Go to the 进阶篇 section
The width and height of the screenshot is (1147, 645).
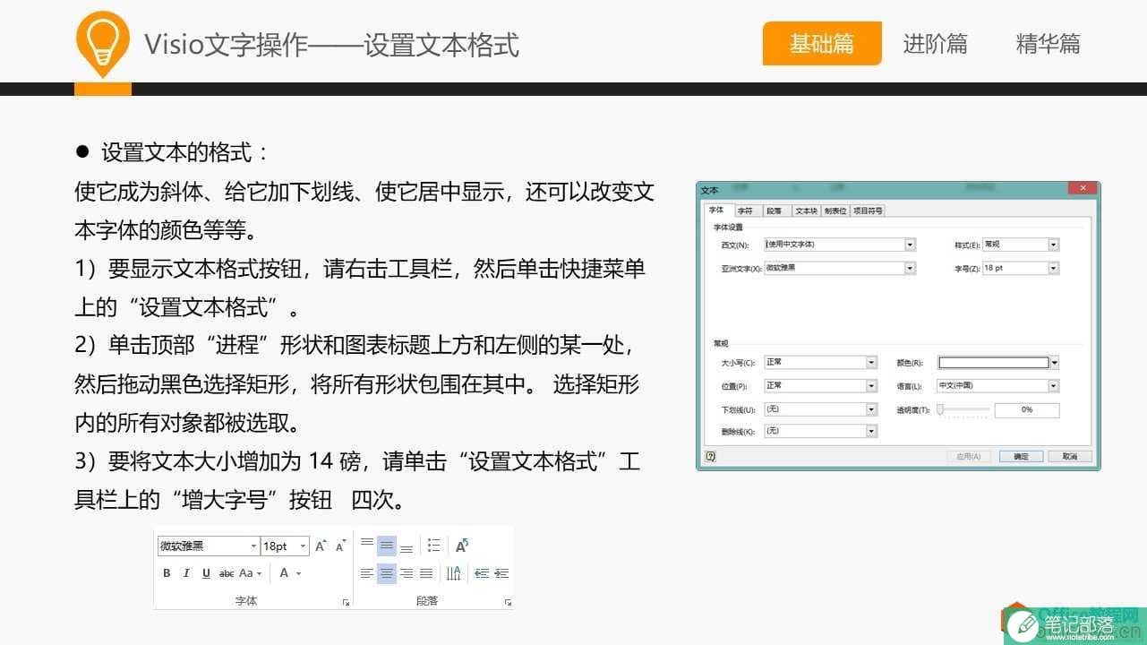(x=935, y=43)
